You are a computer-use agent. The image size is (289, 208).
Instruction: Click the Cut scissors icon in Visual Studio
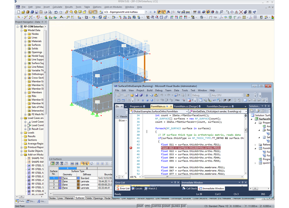tap(146, 95)
